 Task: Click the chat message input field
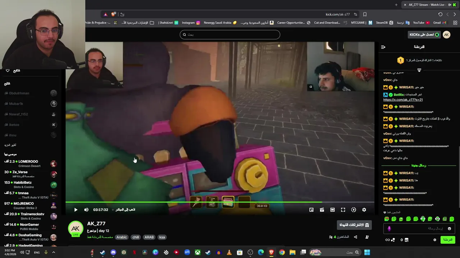419,228
